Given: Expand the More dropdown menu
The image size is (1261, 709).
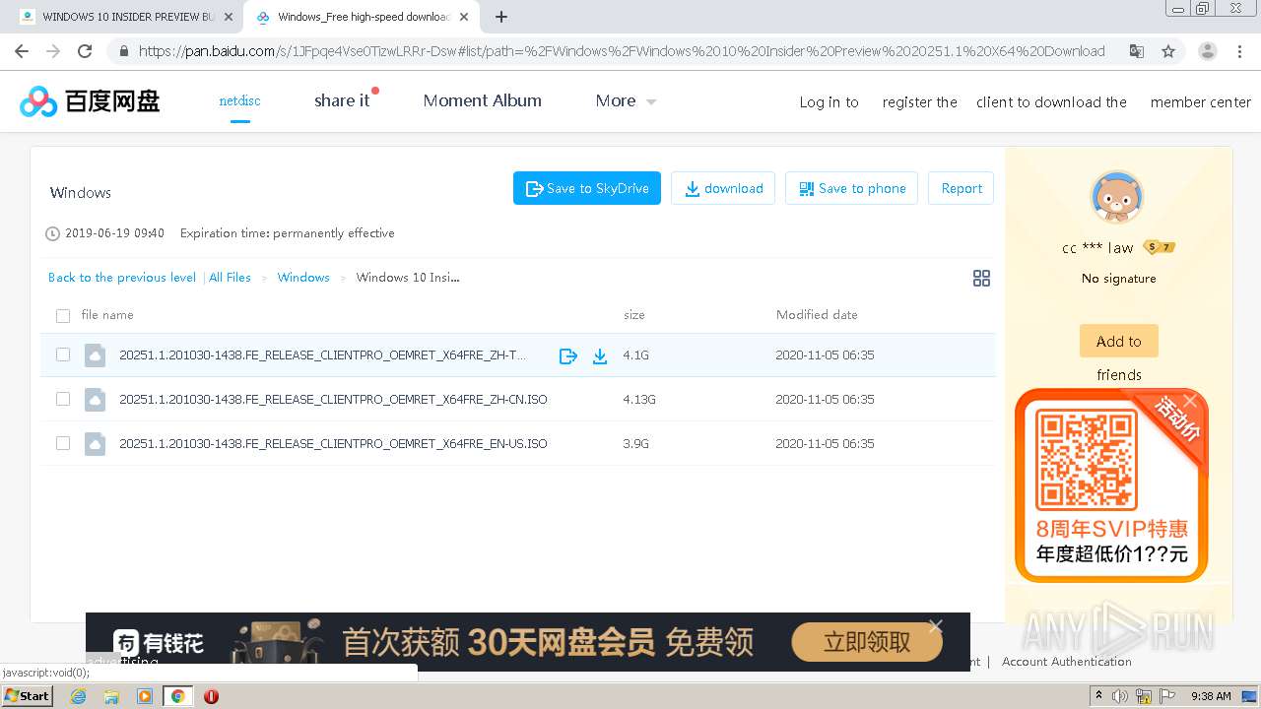Looking at the screenshot, I should [x=626, y=100].
